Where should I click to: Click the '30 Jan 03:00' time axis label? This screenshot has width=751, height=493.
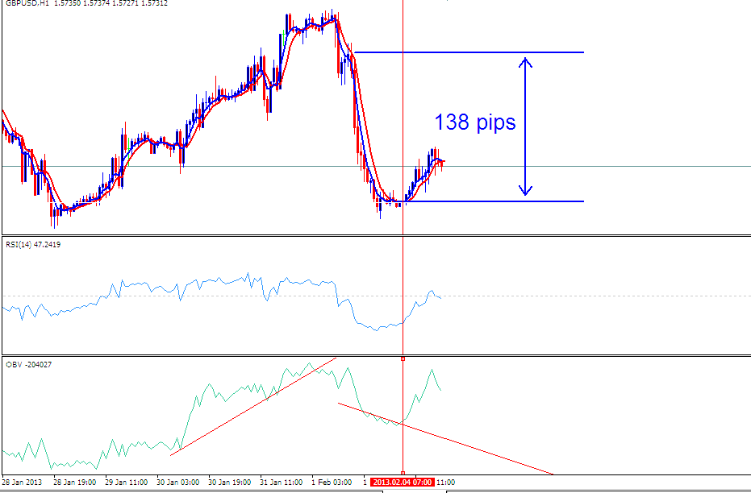(x=177, y=482)
